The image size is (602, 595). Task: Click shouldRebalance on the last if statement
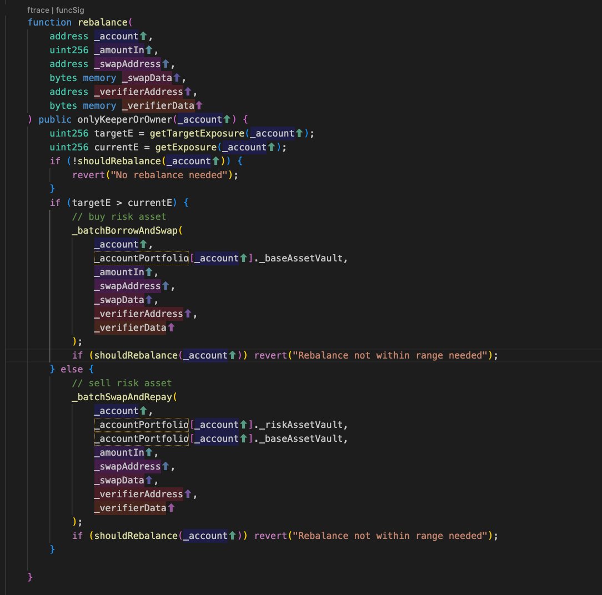[x=136, y=536]
